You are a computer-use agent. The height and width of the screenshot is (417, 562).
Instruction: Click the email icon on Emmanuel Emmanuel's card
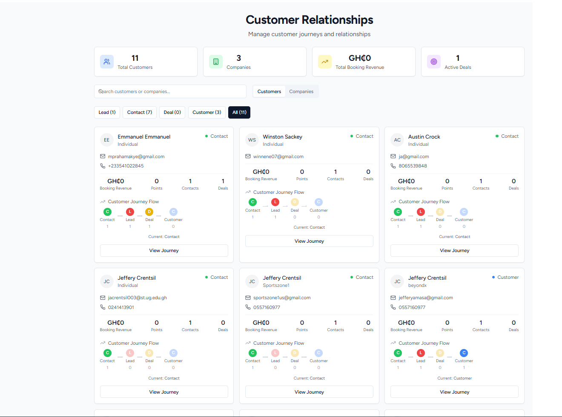[103, 156]
